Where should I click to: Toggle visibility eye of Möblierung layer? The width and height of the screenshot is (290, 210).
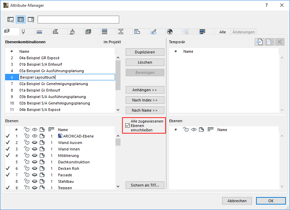(35, 156)
